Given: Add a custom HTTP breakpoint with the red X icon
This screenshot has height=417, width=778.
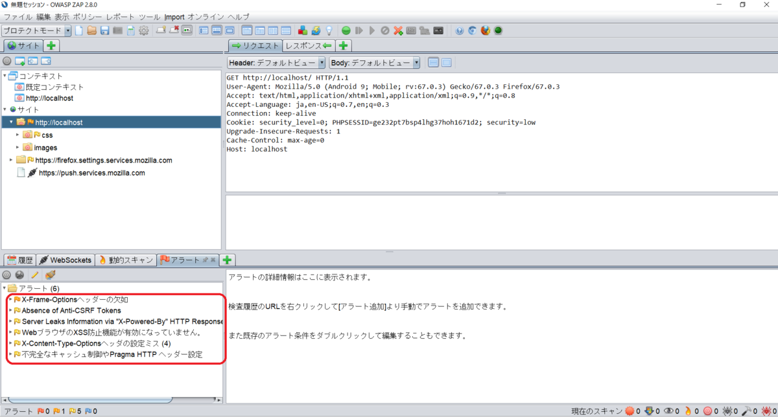Looking at the screenshot, I should click(x=398, y=30).
